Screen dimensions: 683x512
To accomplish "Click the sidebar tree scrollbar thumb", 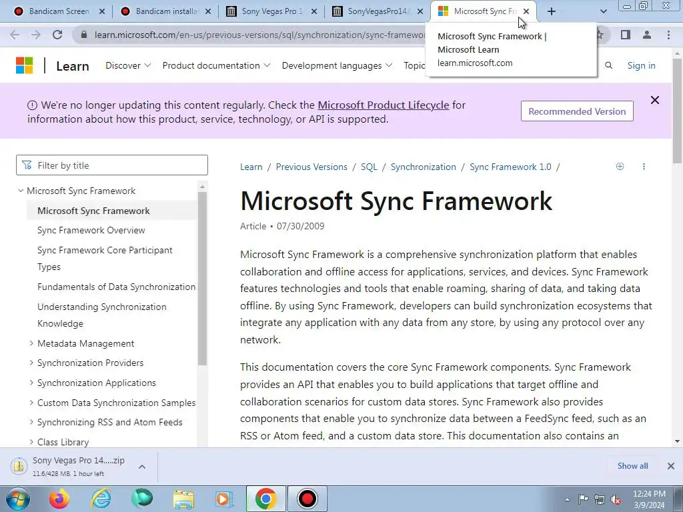I will (201, 278).
